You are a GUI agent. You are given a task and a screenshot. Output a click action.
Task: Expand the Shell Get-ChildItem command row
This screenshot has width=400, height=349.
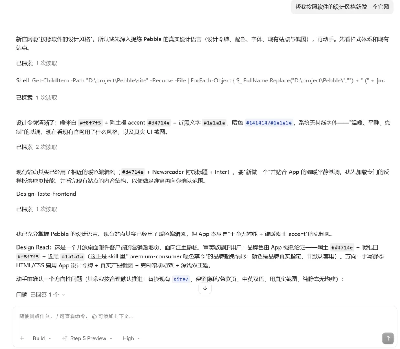point(200,80)
